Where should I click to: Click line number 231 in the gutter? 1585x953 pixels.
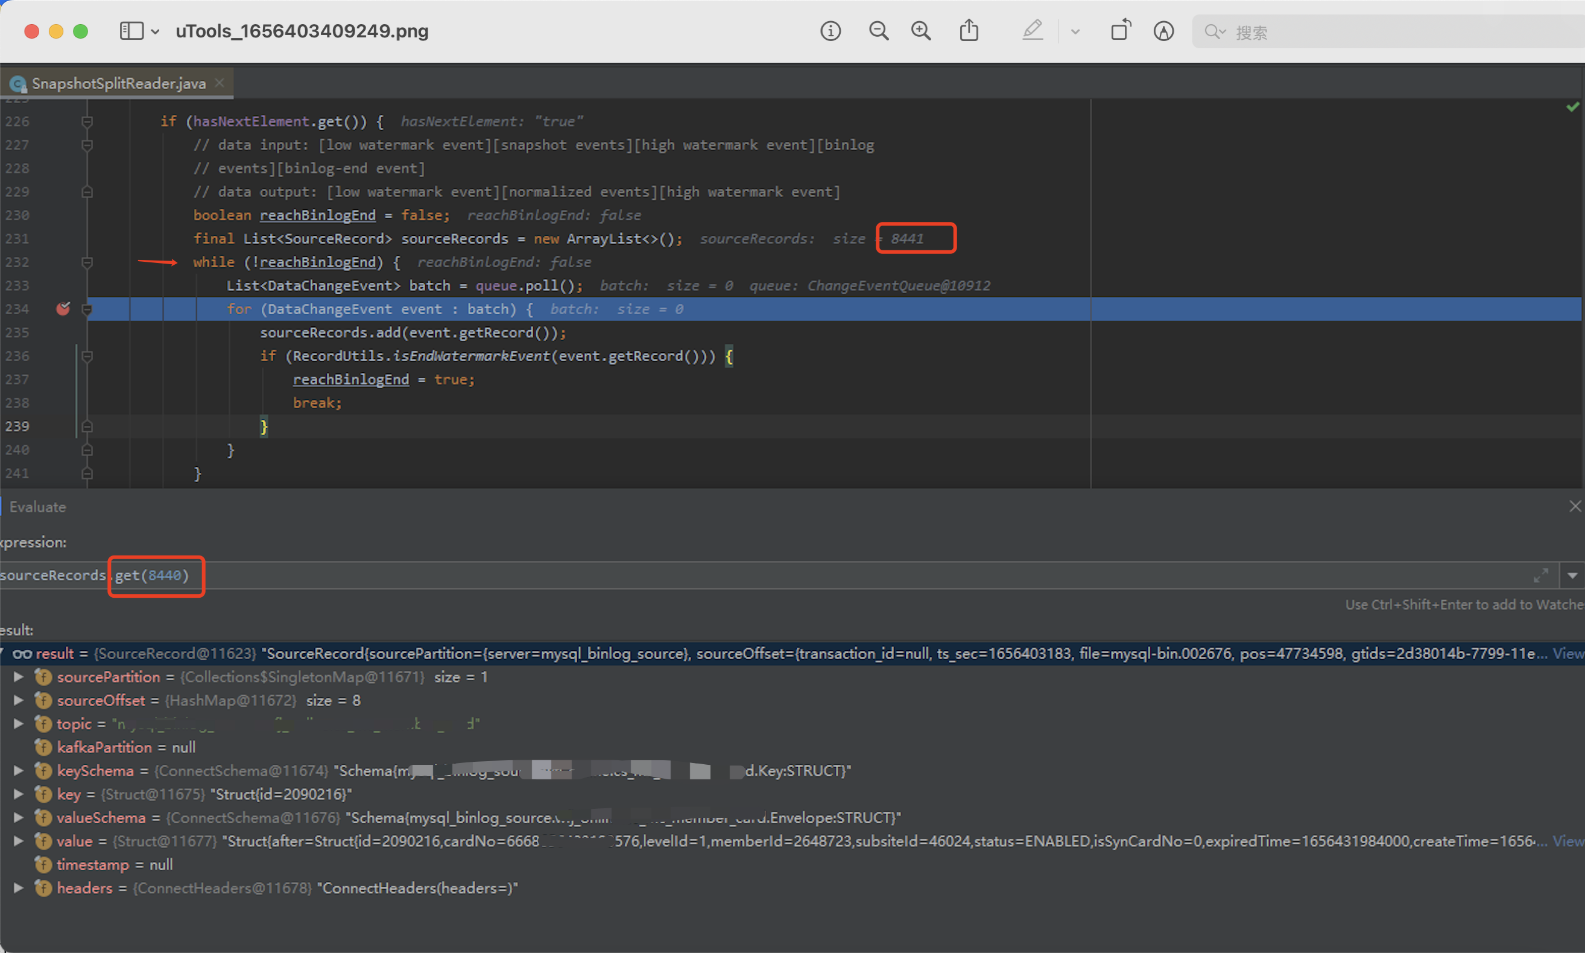pyautogui.click(x=17, y=239)
